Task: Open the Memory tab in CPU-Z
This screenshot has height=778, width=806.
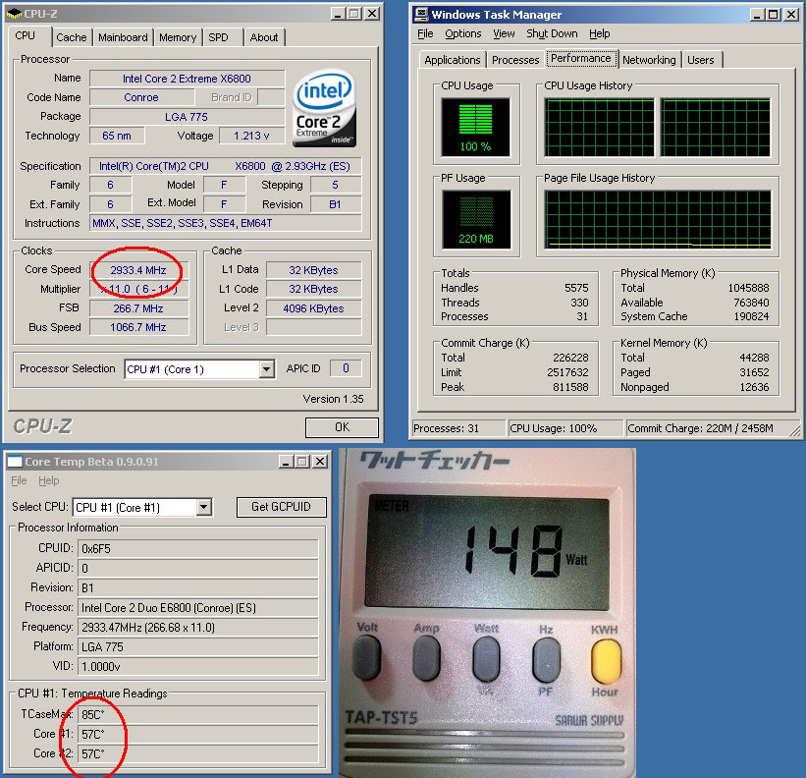Action: click(x=178, y=37)
